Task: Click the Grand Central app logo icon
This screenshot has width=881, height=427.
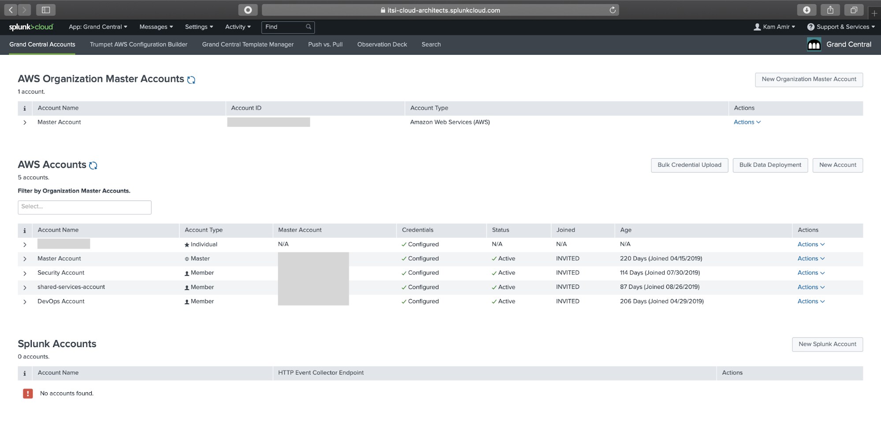Action: tap(814, 45)
